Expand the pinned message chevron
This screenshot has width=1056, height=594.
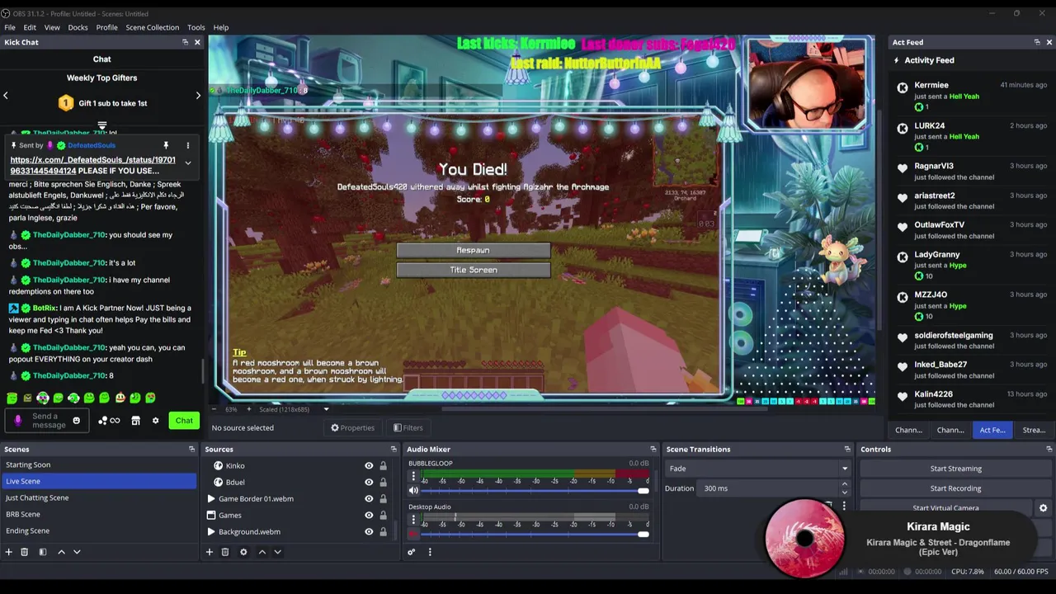187,163
